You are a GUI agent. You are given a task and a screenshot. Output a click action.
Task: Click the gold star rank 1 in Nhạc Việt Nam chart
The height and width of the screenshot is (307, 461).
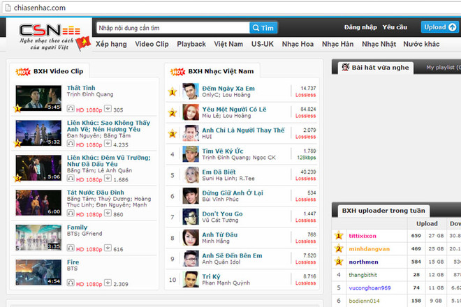pyautogui.click(x=173, y=92)
